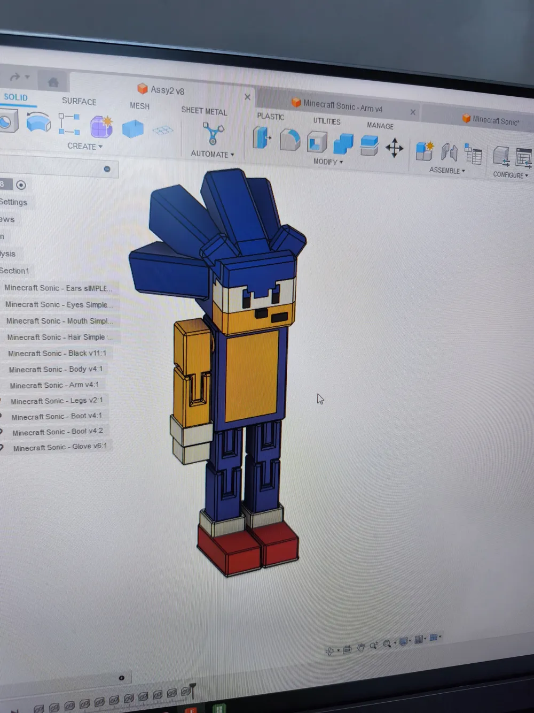This screenshot has width=534, height=713.
Task: Switch to the UTILITIES tab
Action: [327, 121]
